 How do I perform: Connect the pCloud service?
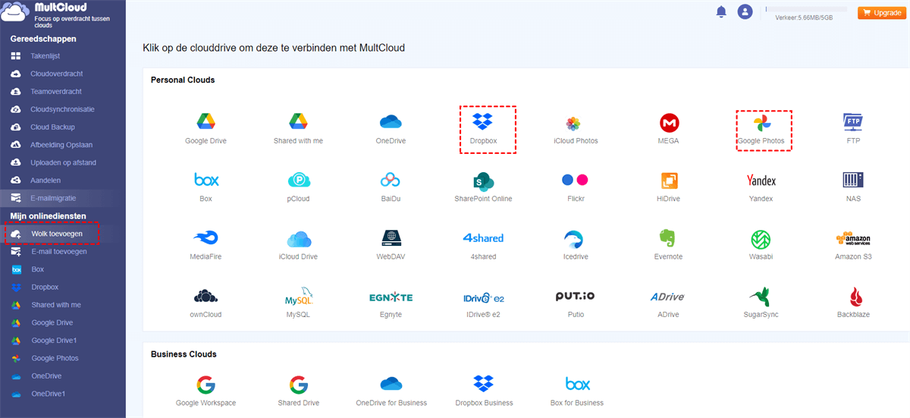pyautogui.click(x=298, y=180)
